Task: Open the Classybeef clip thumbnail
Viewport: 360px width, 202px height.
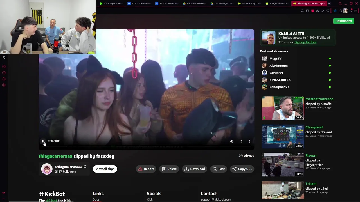Action: coord(283,136)
